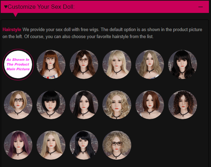Image resolution: width=211 pixels, height=167 pixels.
Task: Pick the long purple straight wig with bangs
Action: (18, 145)
